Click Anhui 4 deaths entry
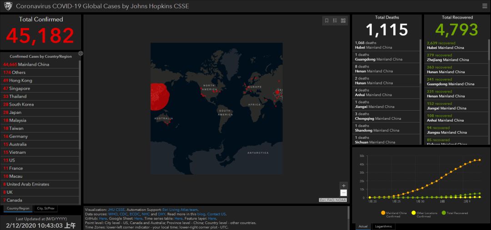This screenshot has width=491, height=230. coord(386,93)
